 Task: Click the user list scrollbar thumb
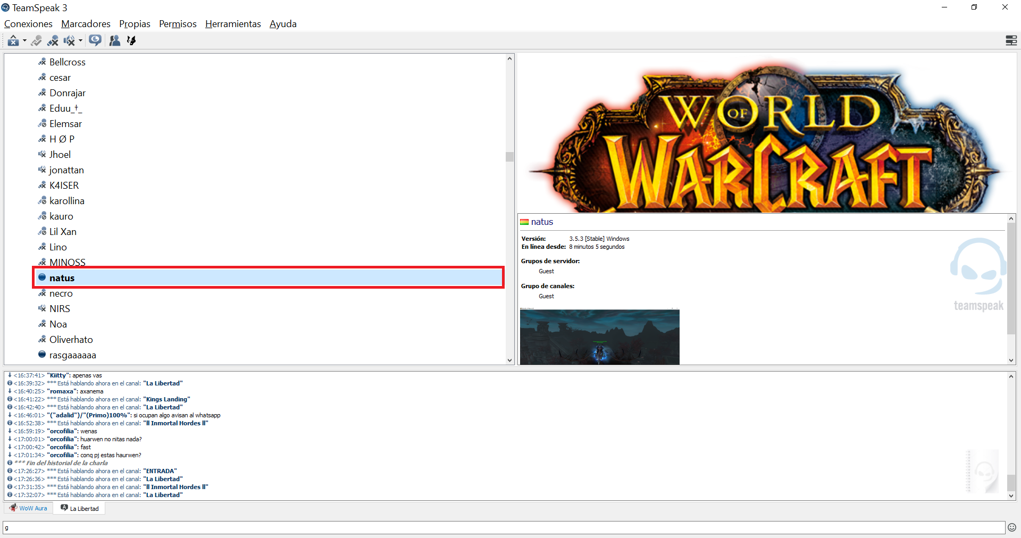pos(510,157)
